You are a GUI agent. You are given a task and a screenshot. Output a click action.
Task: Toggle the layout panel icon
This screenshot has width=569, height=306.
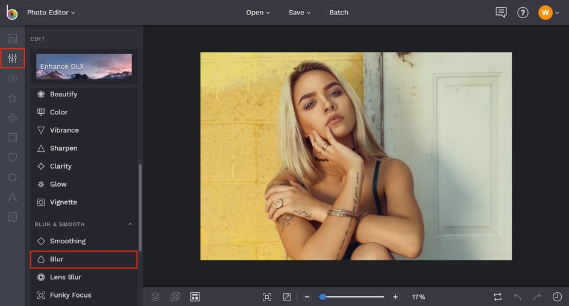click(195, 296)
